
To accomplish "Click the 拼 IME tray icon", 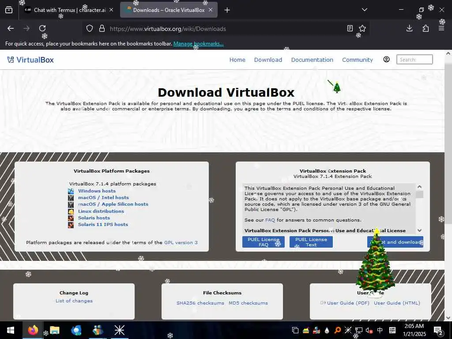I will (392, 330).
